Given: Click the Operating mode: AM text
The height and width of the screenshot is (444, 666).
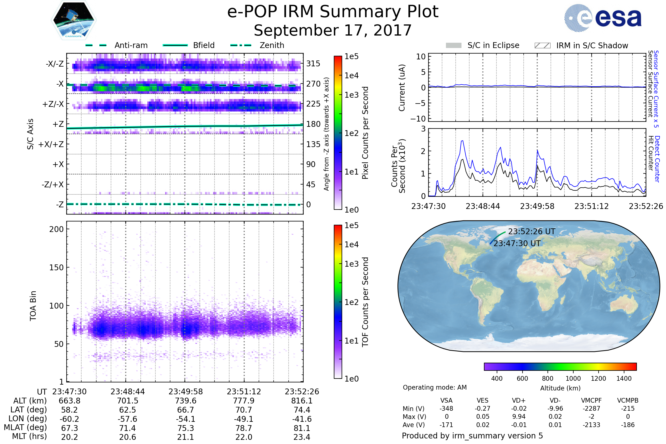Looking at the screenshot, I should click(x=435, y=387).
